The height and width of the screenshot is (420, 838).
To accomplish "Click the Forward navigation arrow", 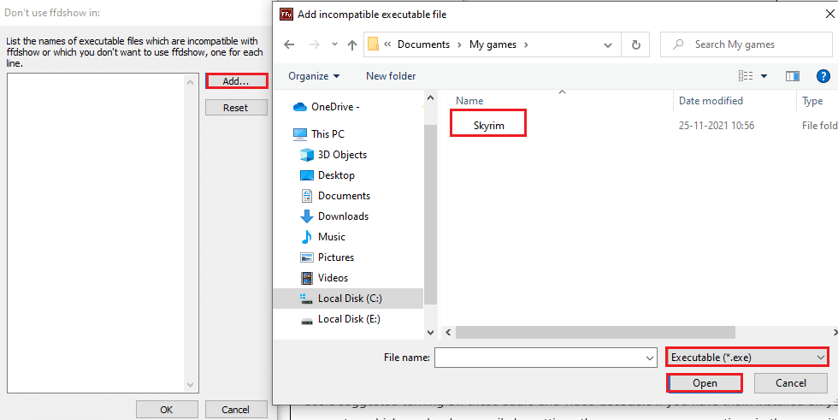I will click(x=315, y=44).
